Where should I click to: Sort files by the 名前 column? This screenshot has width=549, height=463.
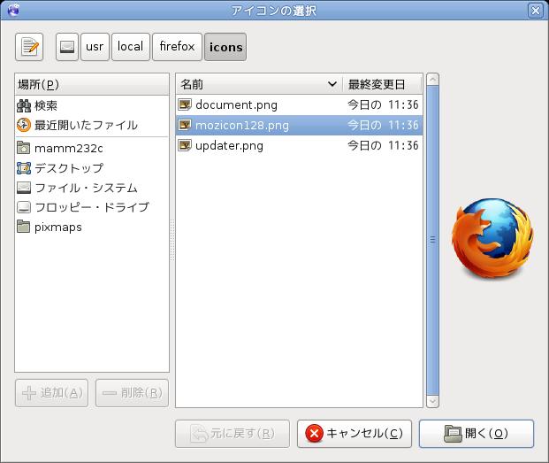pos(259,84)
